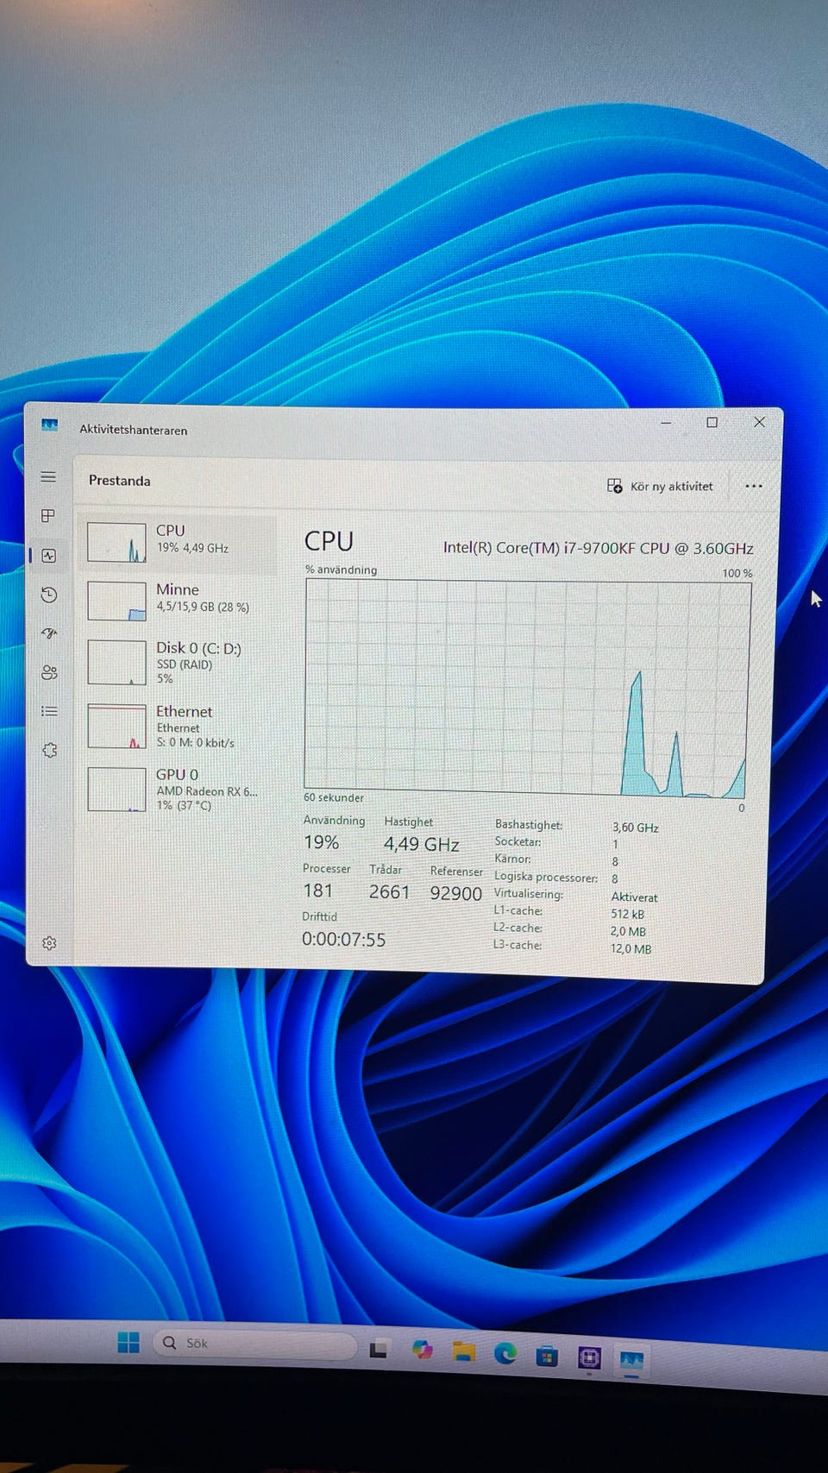Minimize the Aktivitetshanteraren window
828x1473 pixels.
pyautogui.click(x=666, y=423)
